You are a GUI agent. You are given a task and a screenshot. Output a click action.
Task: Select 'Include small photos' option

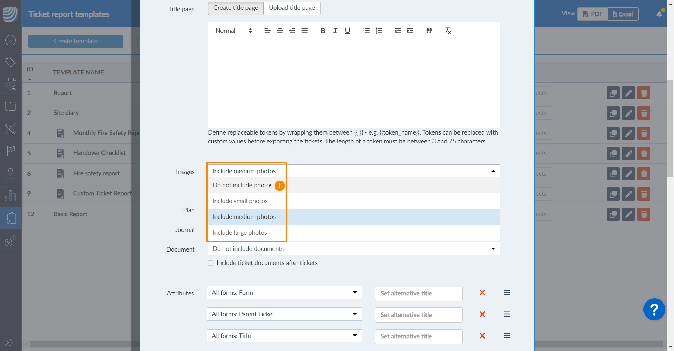(240, 201)
